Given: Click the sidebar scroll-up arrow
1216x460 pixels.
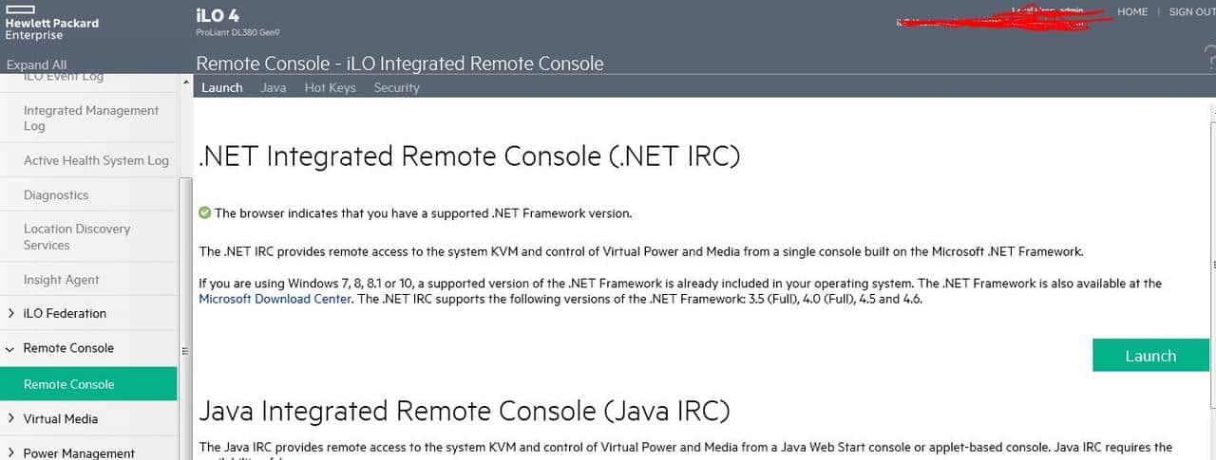Looking at the screenshot, I should click(185, 83).
